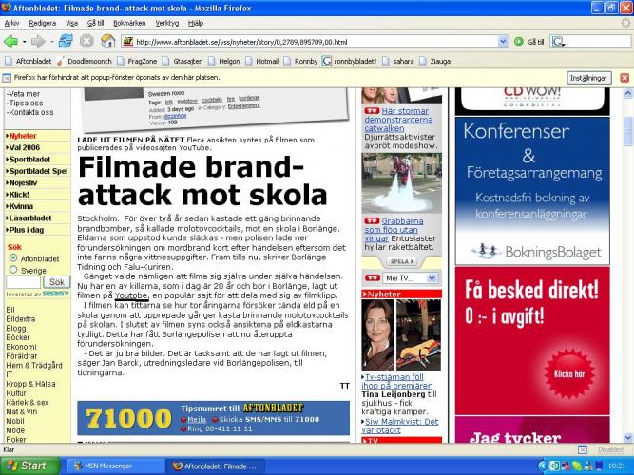Click the Aftonbladet Firefox taskbar button
Viewport: 634px width, 475px height.
point(215,466)
